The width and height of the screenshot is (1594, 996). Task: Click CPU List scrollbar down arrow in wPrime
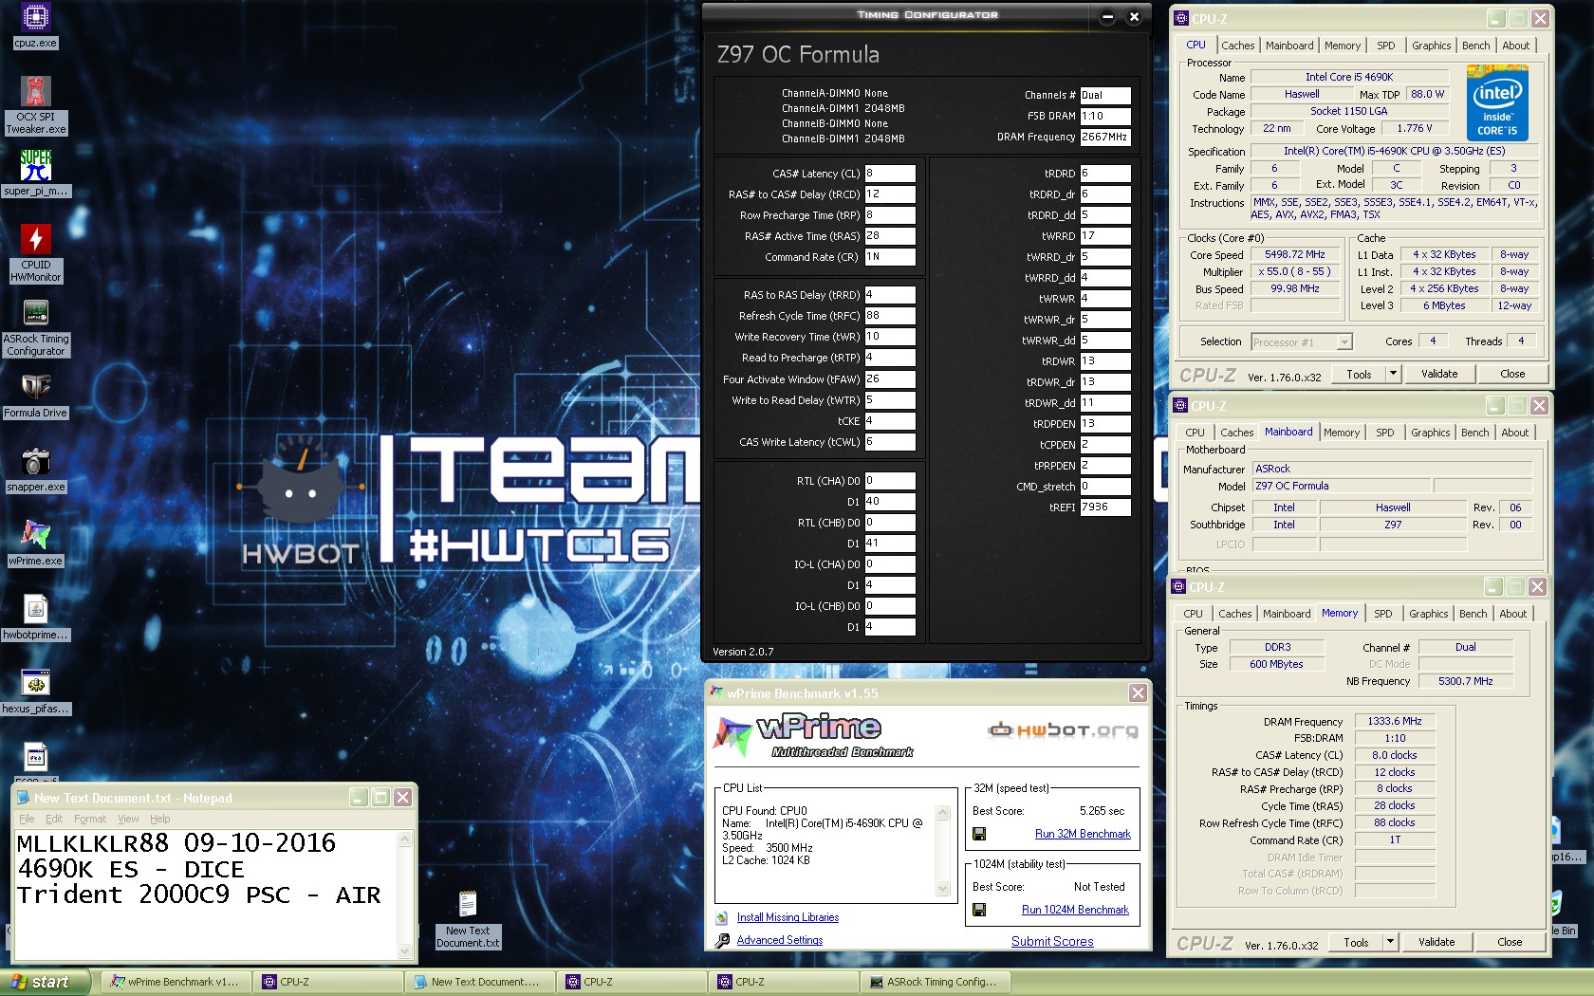click(x=942, y=889)
